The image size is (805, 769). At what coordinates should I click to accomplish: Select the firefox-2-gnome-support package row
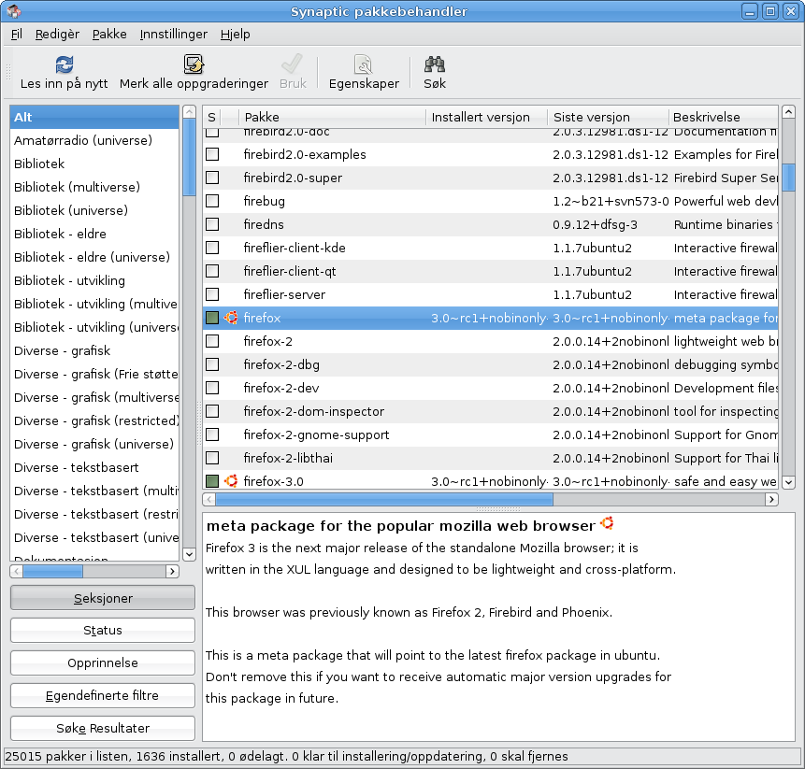coord(490,434)
